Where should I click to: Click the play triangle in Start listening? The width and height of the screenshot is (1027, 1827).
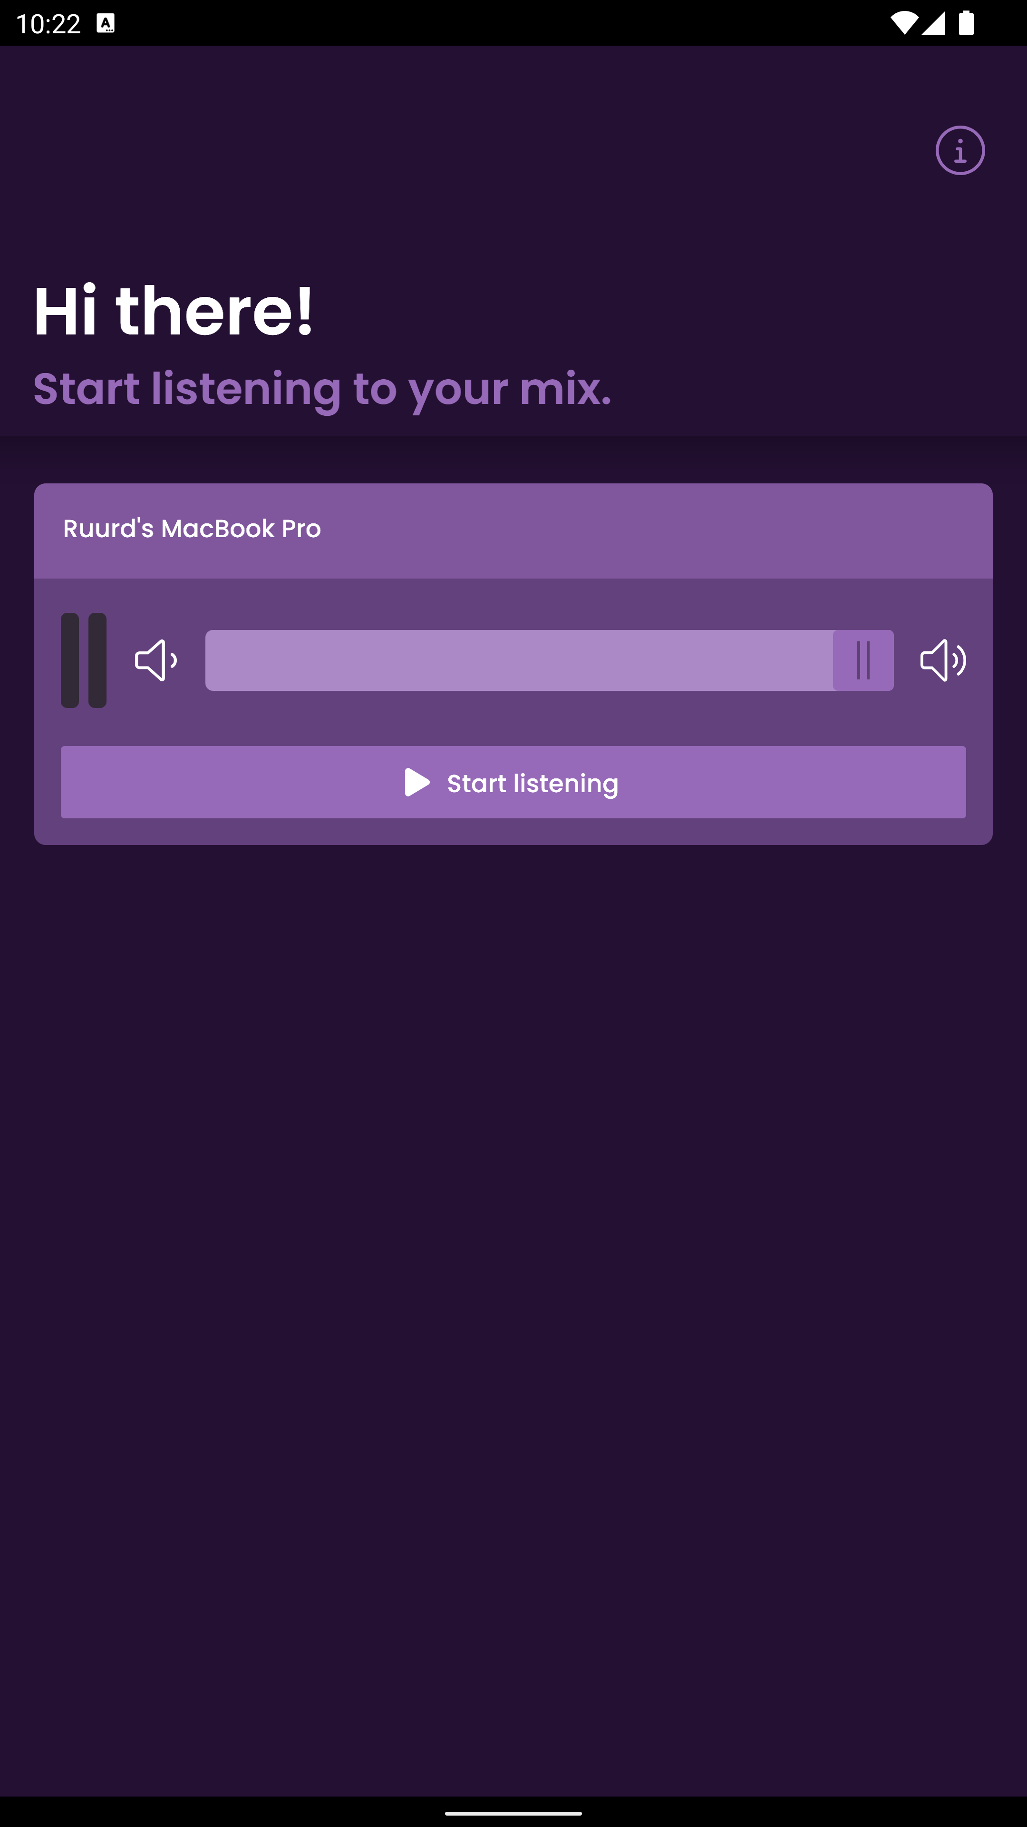[x=417, y=782]
